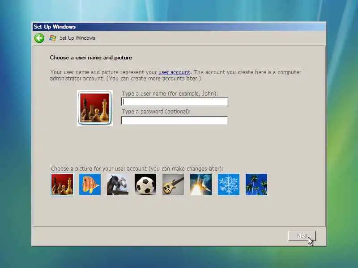Pick the snowflake account picture
Viewport: 358px width, 268px height.
(229, 184)
